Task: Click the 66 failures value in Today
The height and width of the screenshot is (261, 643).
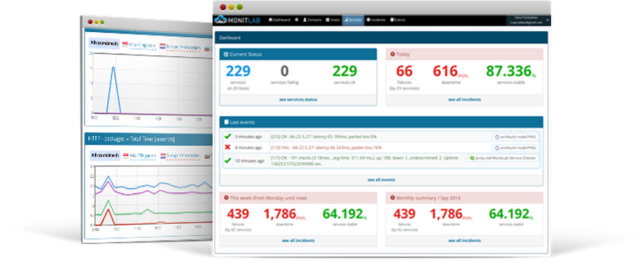Action: point(404,71)
